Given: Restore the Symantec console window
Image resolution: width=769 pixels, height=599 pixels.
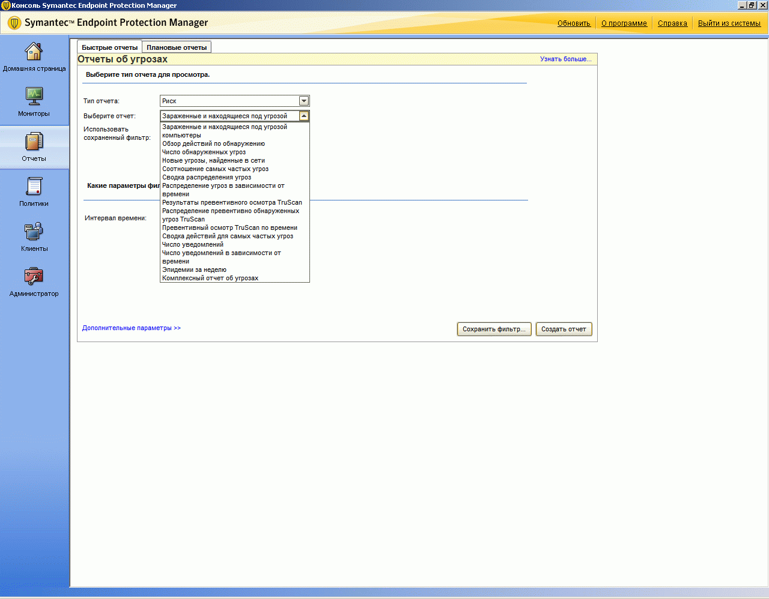Looking at the screenshot, I should (752, 5).
